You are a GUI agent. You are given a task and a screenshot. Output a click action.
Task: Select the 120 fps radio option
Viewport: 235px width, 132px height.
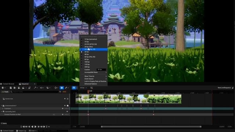pyautogui.click(x=93, y=65)
